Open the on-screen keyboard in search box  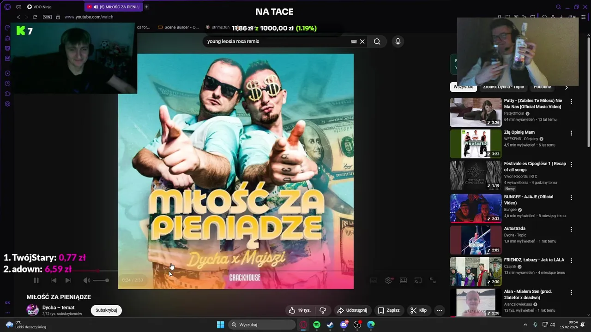(x=354, y=41)
